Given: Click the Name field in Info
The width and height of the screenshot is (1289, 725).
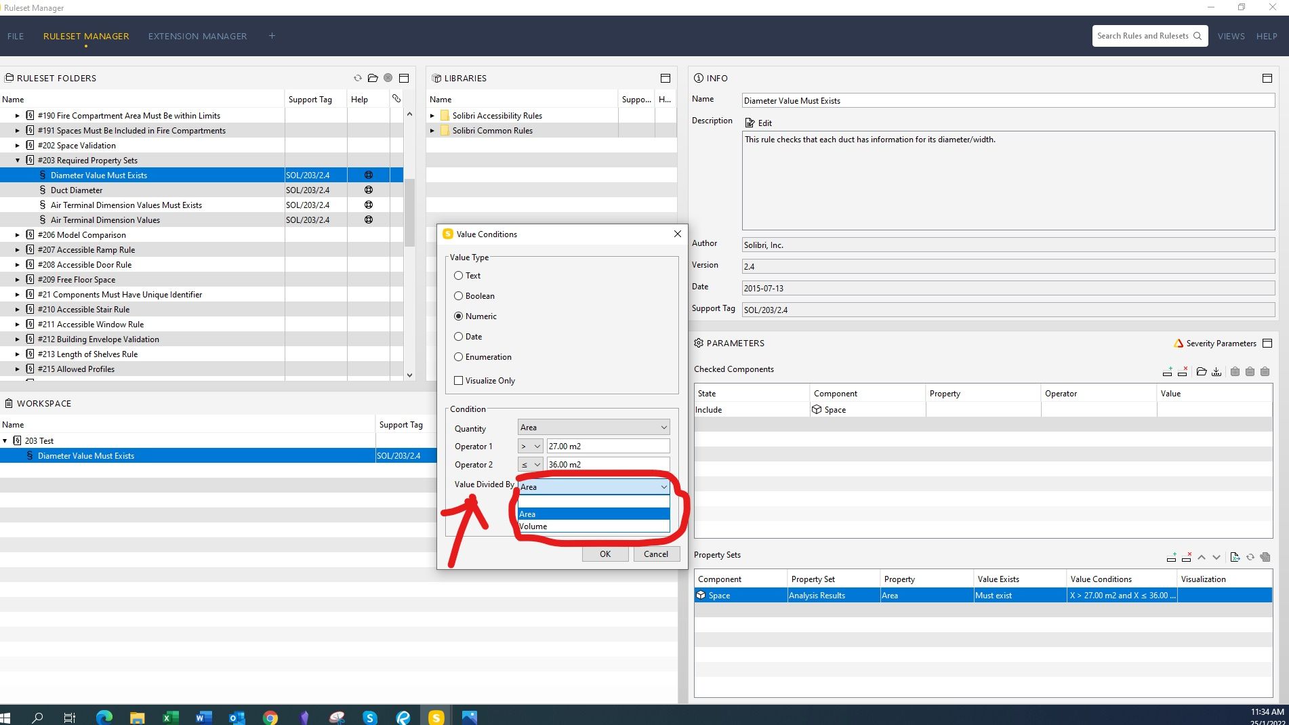Looking at the screenshot, I should pyautogui.click(x=1008, y=100).
